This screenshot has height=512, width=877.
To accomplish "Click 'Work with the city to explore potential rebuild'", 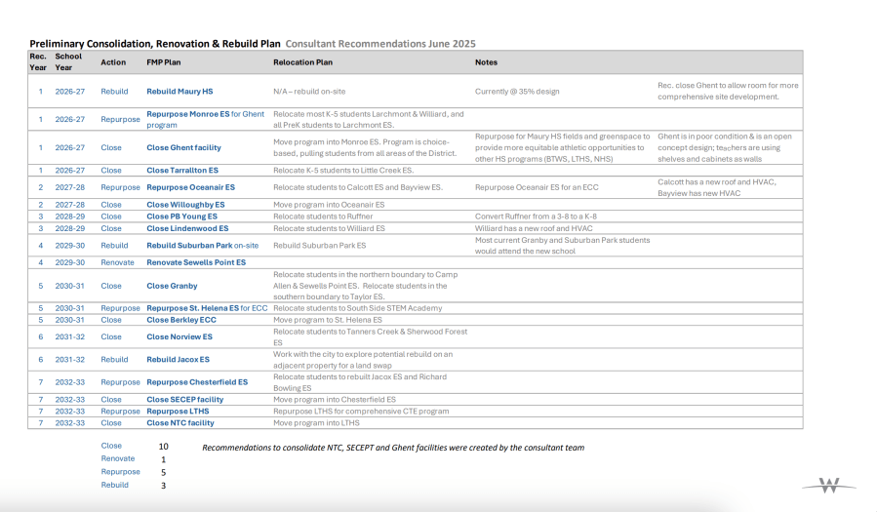I will point(363,360).
